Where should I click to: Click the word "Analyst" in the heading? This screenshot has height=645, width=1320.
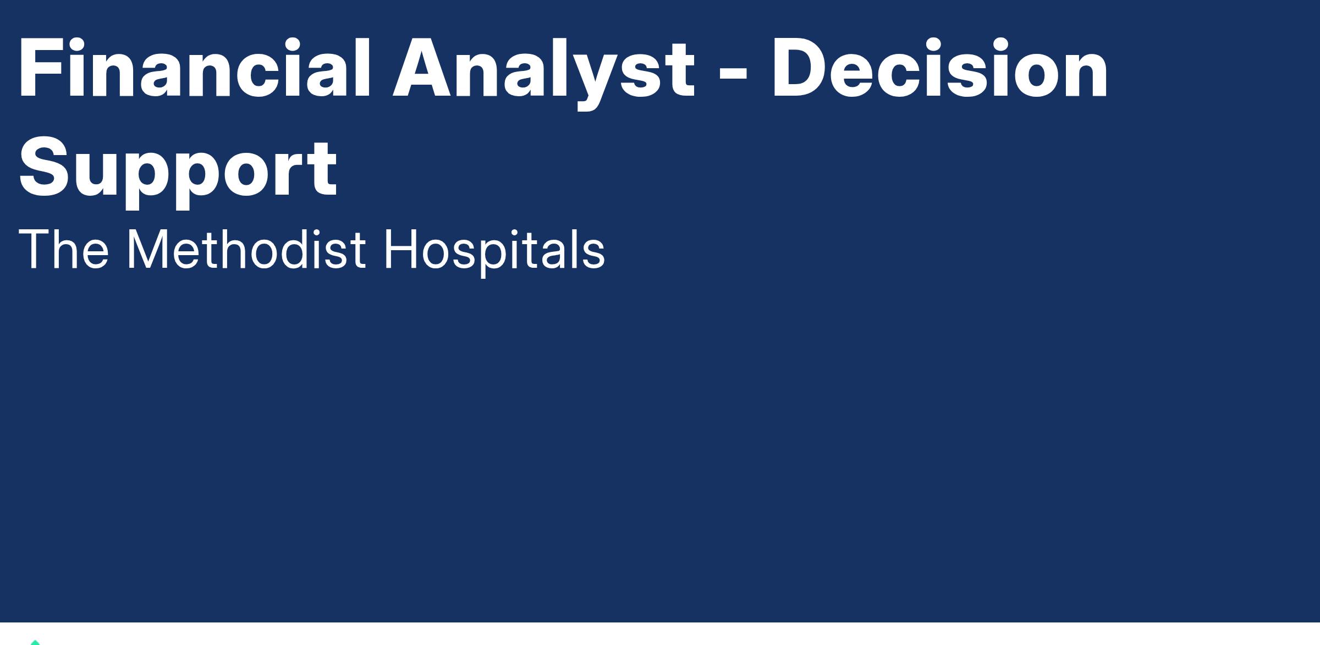[544, 74]
